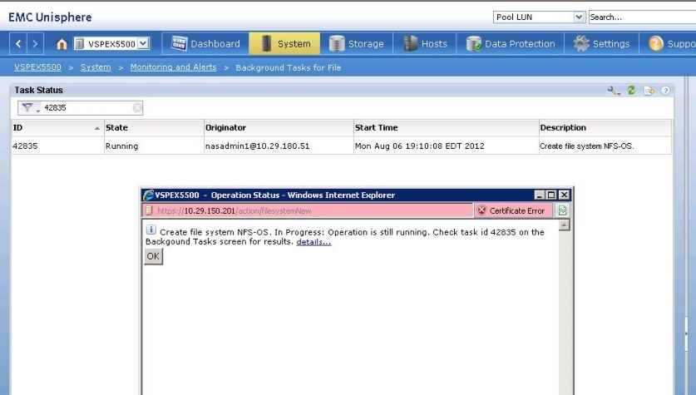Click the Mon Aug 06 19:10:08 EDT 2012 cell

pos(446,146)
